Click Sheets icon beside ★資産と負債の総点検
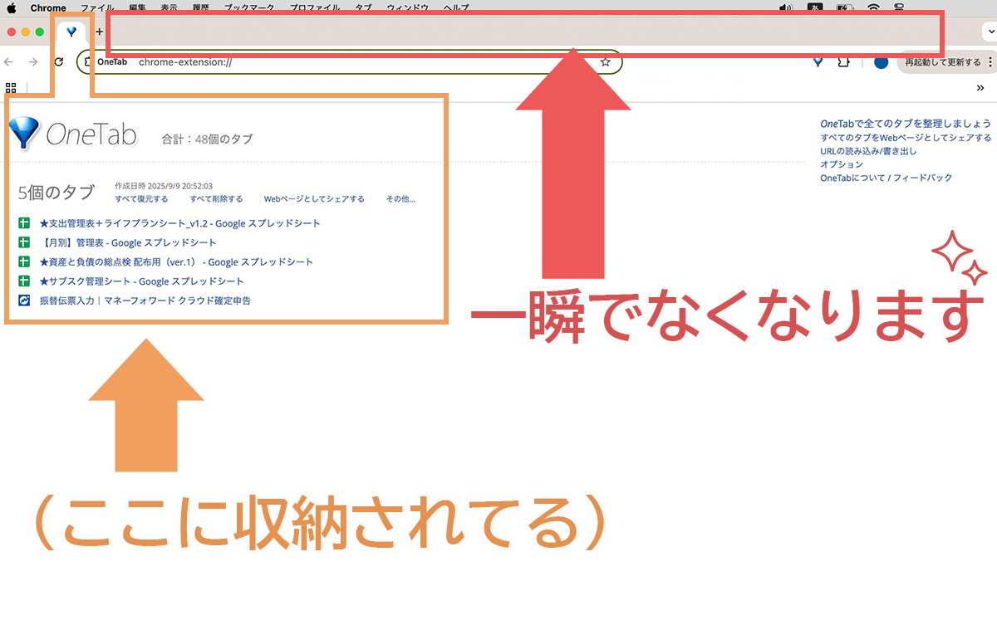997x625 pixels. pos(24,262)
